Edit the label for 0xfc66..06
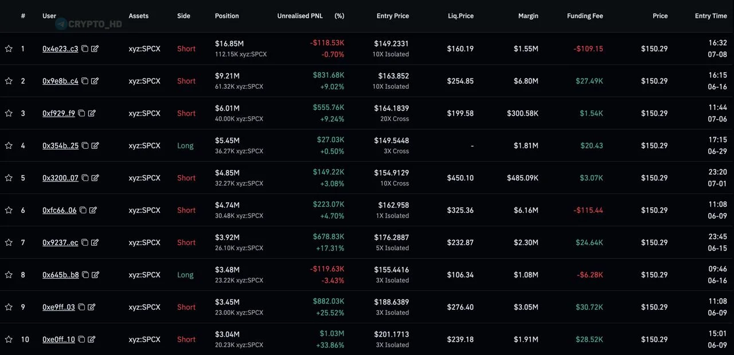 click(93, 210)
